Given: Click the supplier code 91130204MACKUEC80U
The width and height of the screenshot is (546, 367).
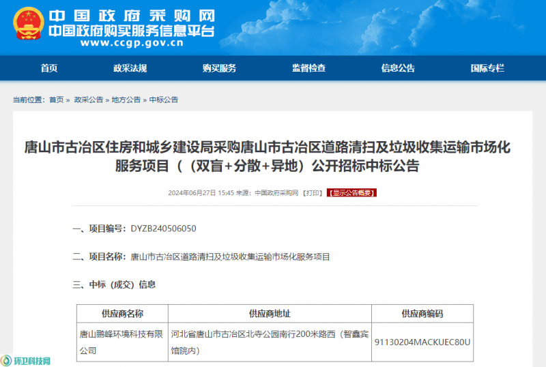Looking at the screenshot, I should tap(422, 342).
